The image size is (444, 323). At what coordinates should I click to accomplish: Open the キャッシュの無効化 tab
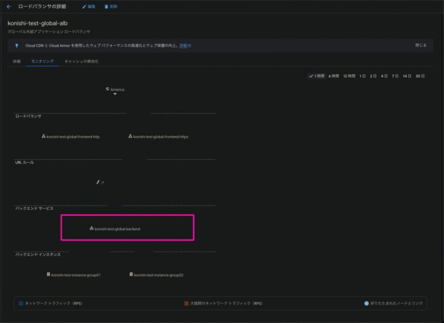(x=81, y=62)
